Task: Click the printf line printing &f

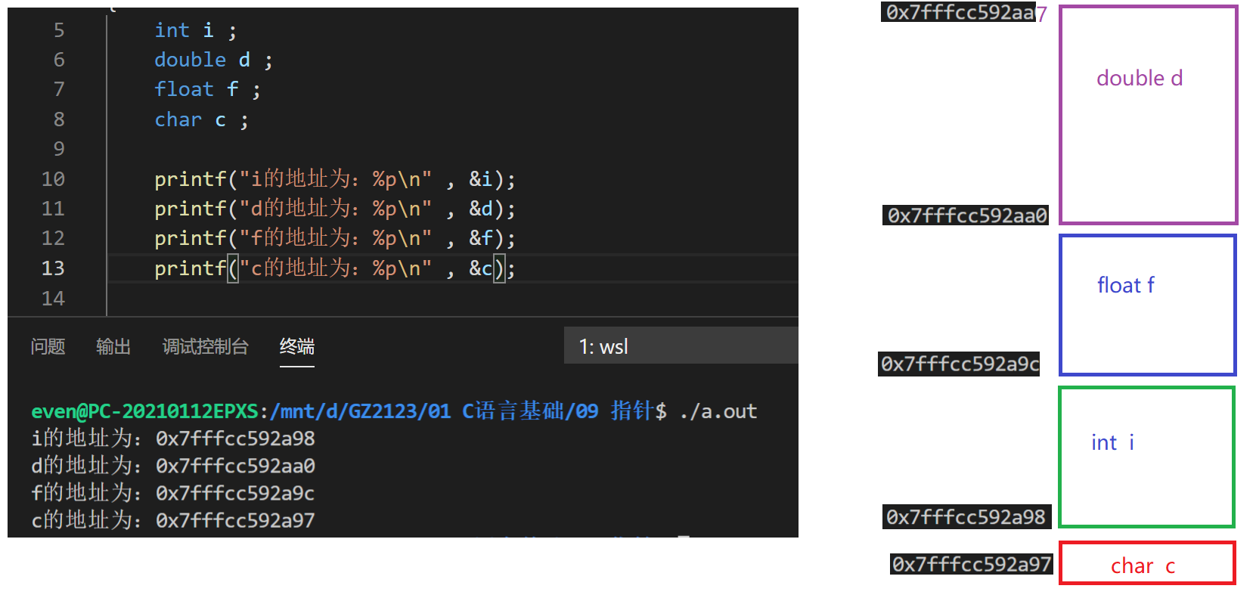Action: (x=335, y=238)
